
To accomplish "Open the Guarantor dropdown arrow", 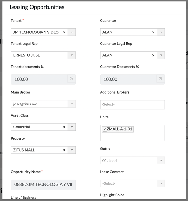I will (x=161, y=32).
